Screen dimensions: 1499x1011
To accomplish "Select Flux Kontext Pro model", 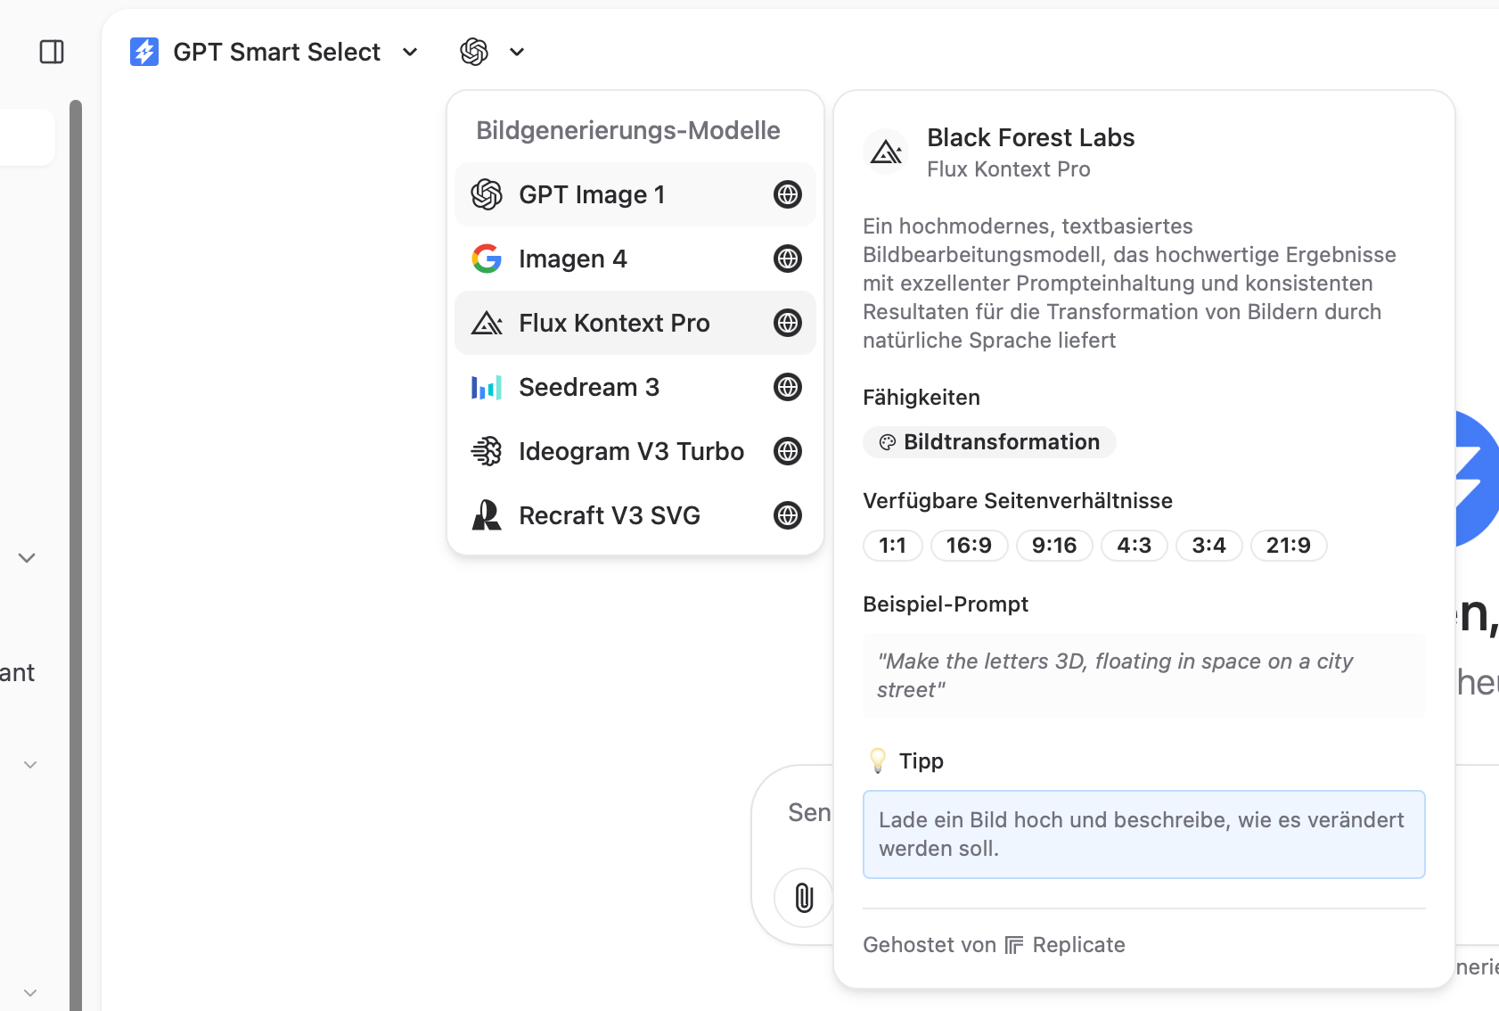I will (x=635, y=323).
